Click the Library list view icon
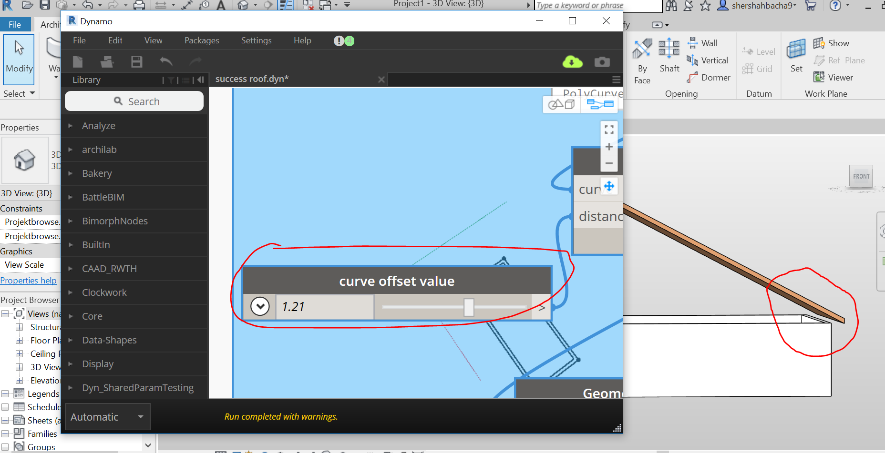885x453 pixels. [x=186, y=80]
